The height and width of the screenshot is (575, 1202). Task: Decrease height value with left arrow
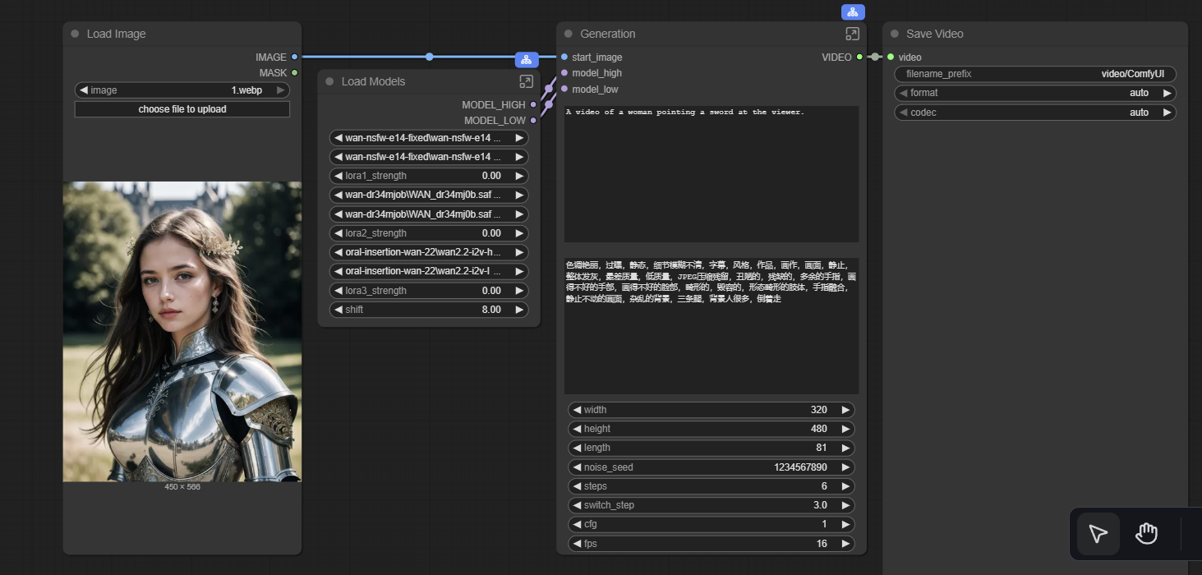pos(577,429)
